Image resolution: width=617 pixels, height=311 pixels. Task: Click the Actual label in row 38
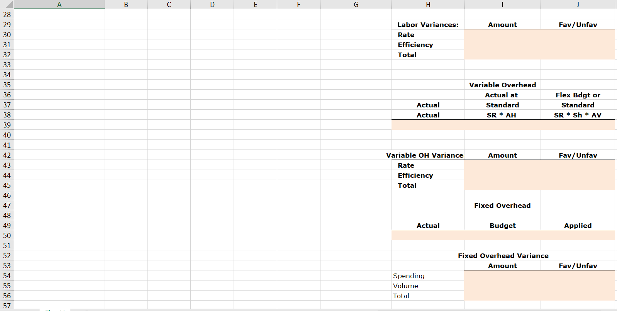[x=428, y=115]
